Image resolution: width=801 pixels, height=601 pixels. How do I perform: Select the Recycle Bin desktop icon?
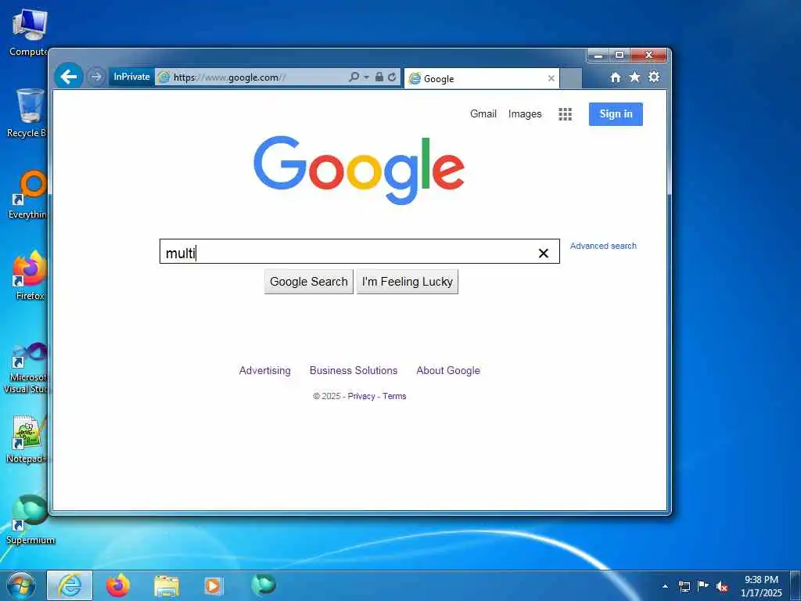click(x=27, y=113)
